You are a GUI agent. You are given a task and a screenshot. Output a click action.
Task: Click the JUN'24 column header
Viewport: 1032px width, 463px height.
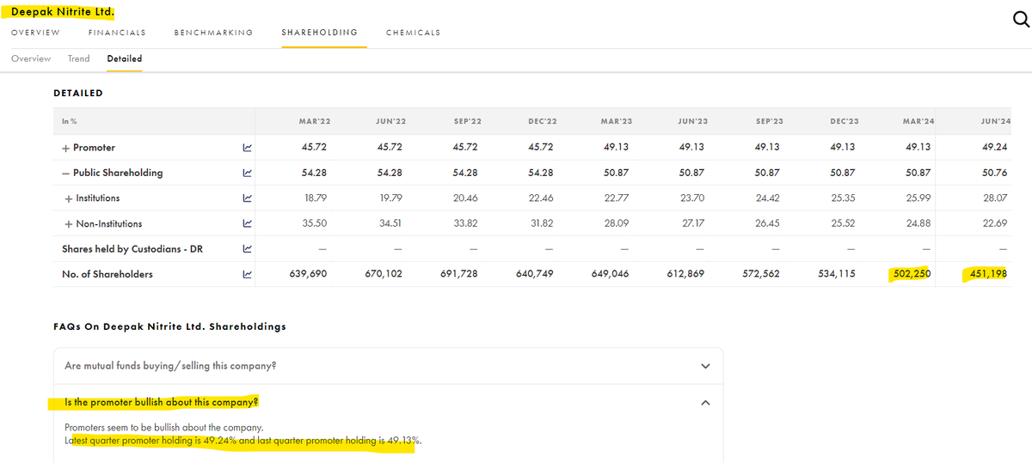(994, 122)
